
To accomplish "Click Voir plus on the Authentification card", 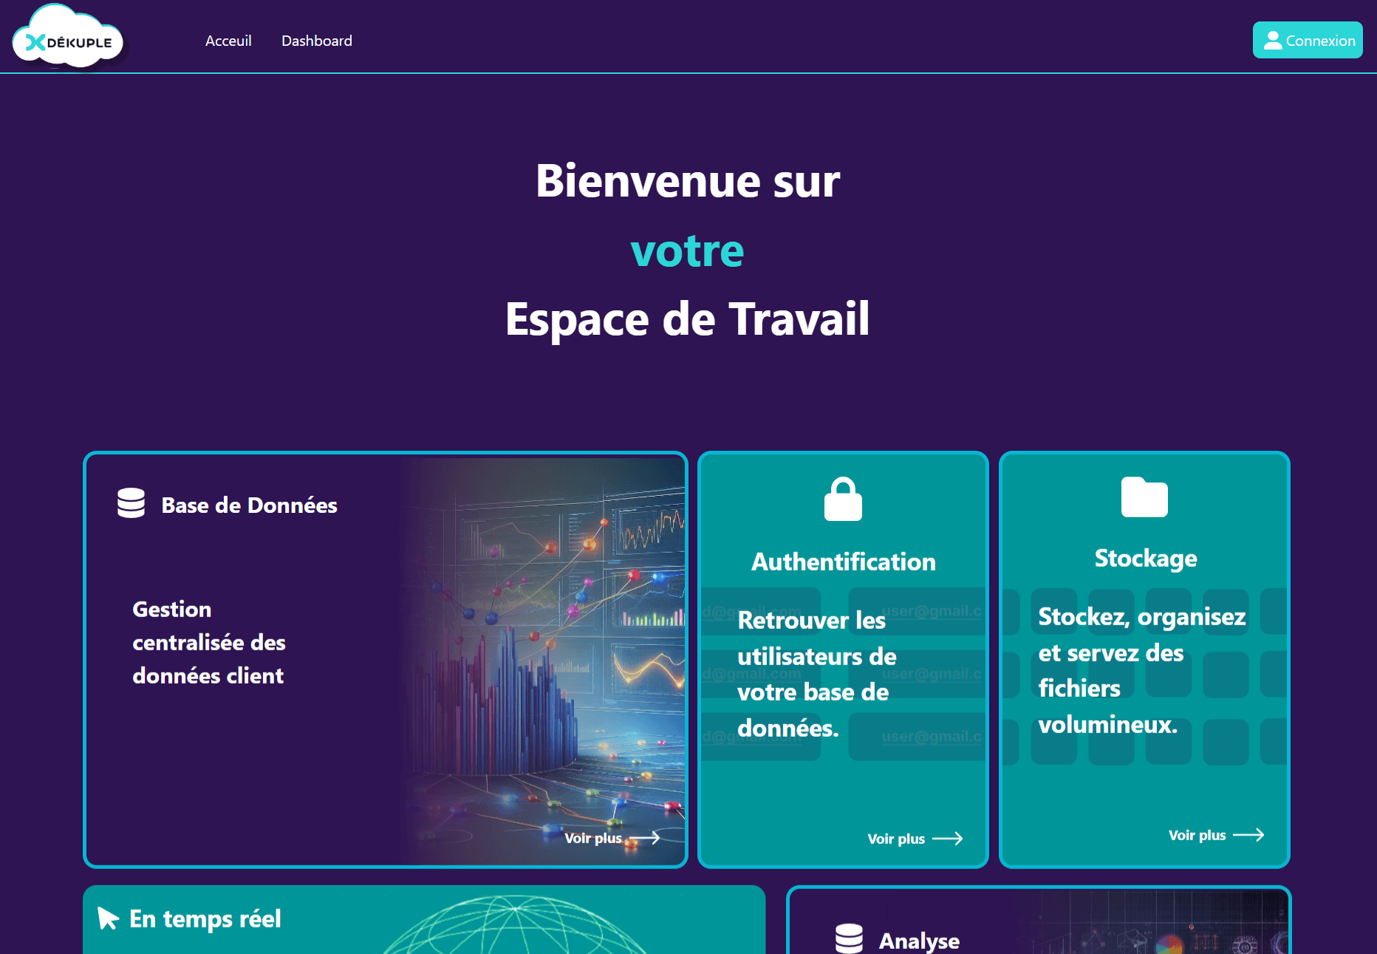I will [896, 838].
